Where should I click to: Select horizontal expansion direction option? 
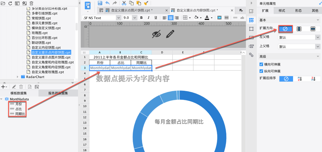(x=313, y=29)
